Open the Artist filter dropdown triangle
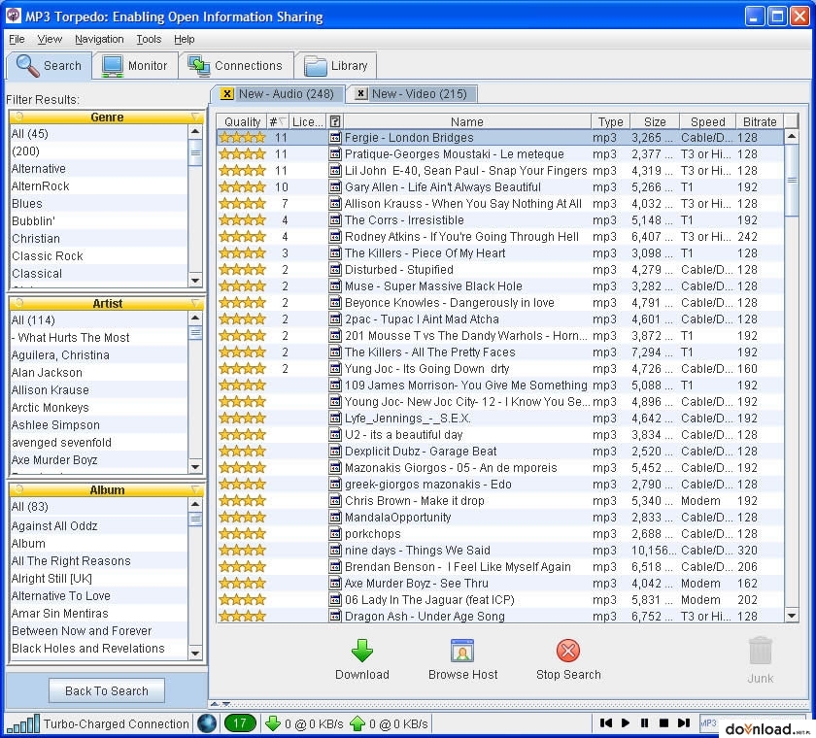 (195, 303)
